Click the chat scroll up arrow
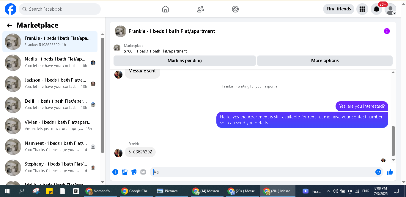Viewport: 406px width, 197px height. 393,73
